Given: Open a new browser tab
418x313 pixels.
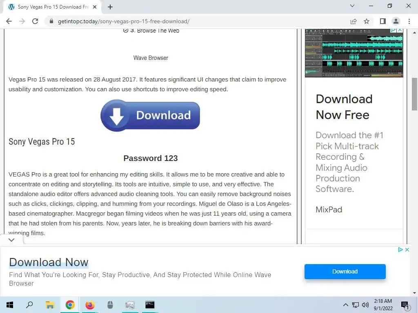Looking at the screenshot, I should 110,7.
